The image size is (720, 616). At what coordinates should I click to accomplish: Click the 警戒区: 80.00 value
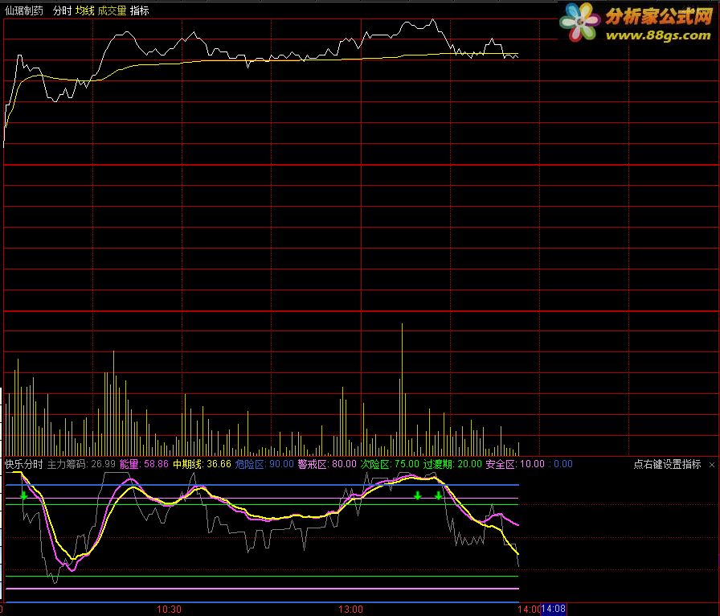(327, 464)
